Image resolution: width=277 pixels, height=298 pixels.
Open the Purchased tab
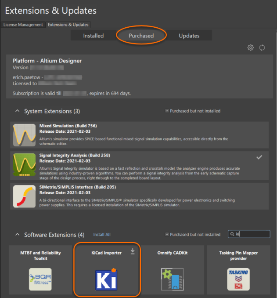[x=141, y=36]
